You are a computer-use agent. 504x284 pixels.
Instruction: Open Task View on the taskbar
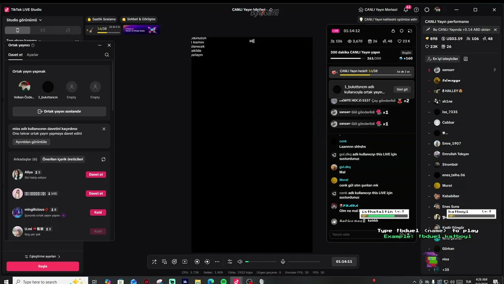(94, 282)
